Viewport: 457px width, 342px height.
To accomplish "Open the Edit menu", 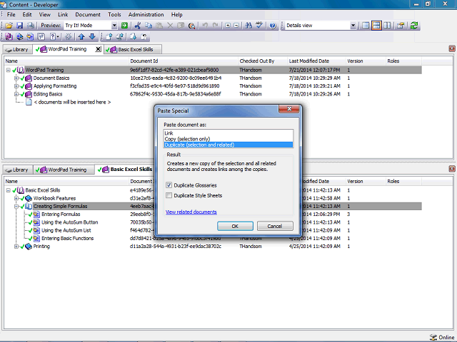I will click(27, 14).
